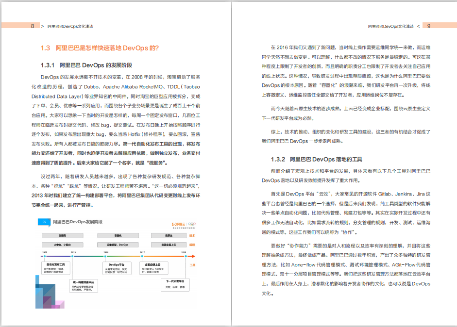Click the line starting '前面介绍了宏观上技术和平台的发展'
The height and width of the screenshot is (327, 457).
click(x=351, y=171)
